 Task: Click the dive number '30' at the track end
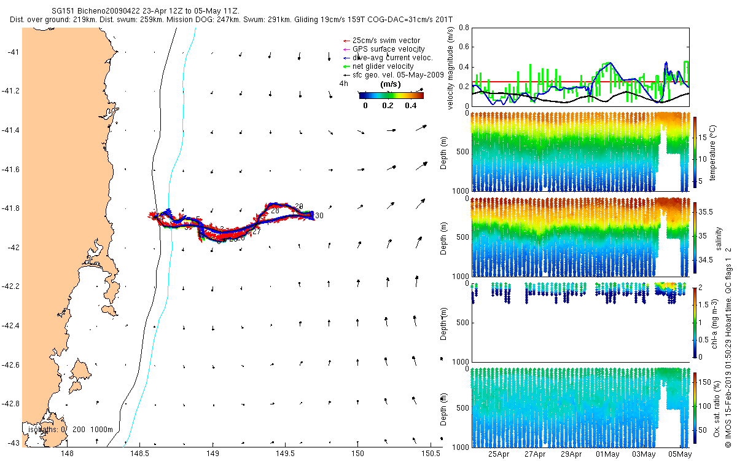click(319, 216)
